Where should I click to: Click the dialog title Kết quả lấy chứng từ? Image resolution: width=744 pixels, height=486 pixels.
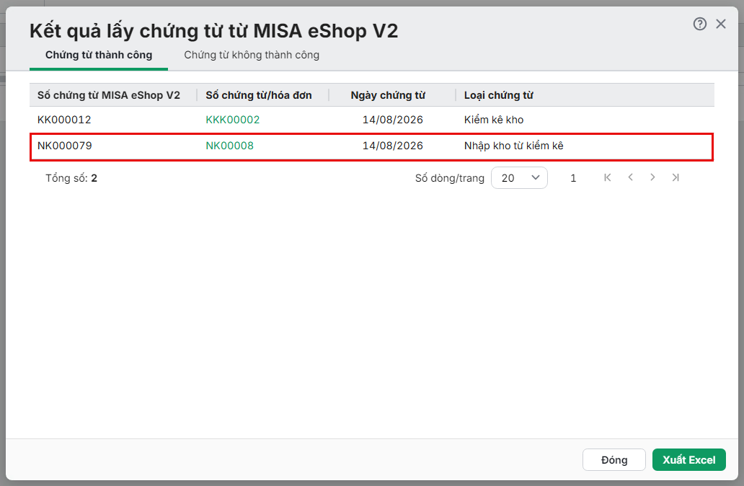tap(213, 31)
